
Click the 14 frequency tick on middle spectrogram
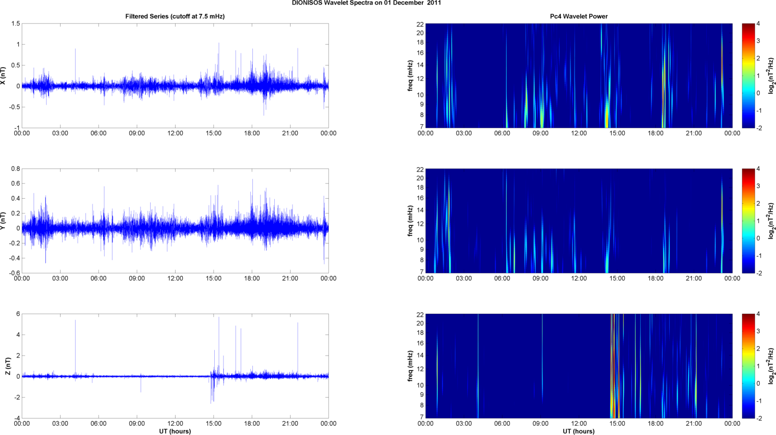(x=420, y=210)
